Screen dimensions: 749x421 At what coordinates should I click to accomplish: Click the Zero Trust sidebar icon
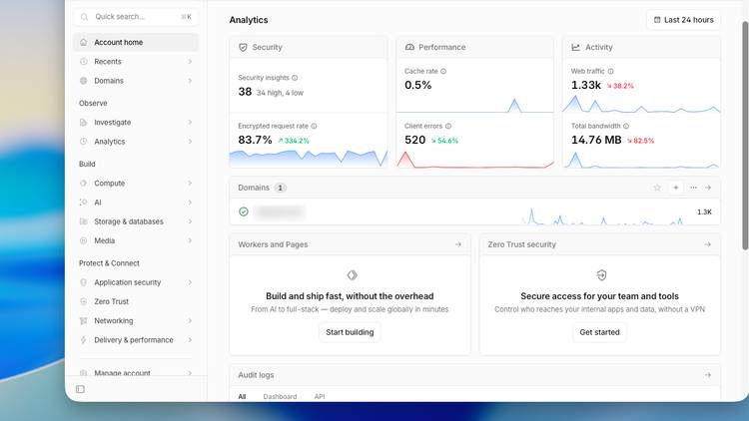tap(84, 301)
